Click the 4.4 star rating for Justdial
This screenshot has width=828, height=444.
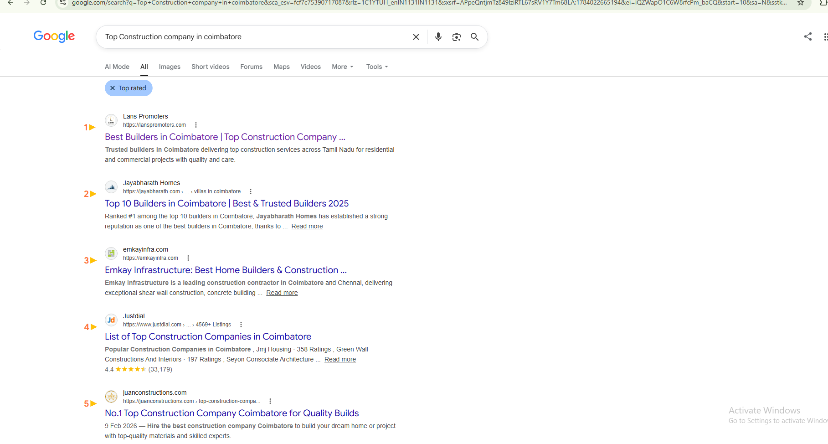[x=139, y=369]
